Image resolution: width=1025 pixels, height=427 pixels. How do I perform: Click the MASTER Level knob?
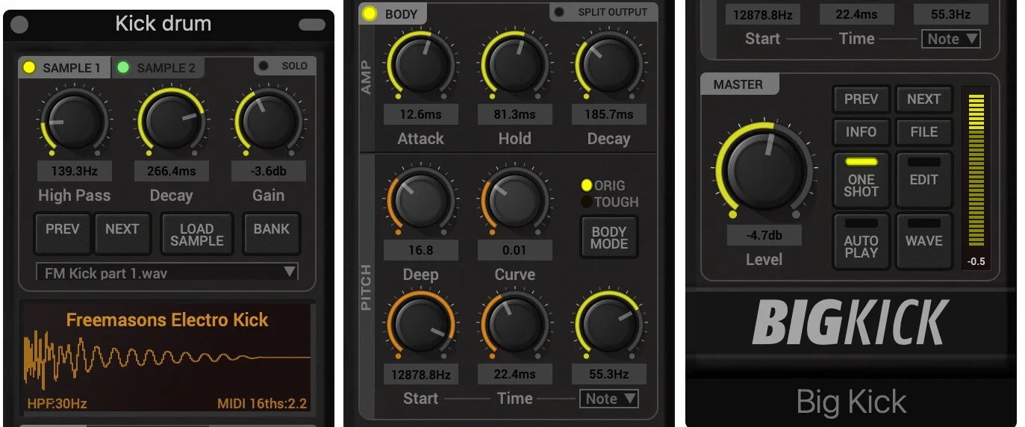[x=764, y=170]
